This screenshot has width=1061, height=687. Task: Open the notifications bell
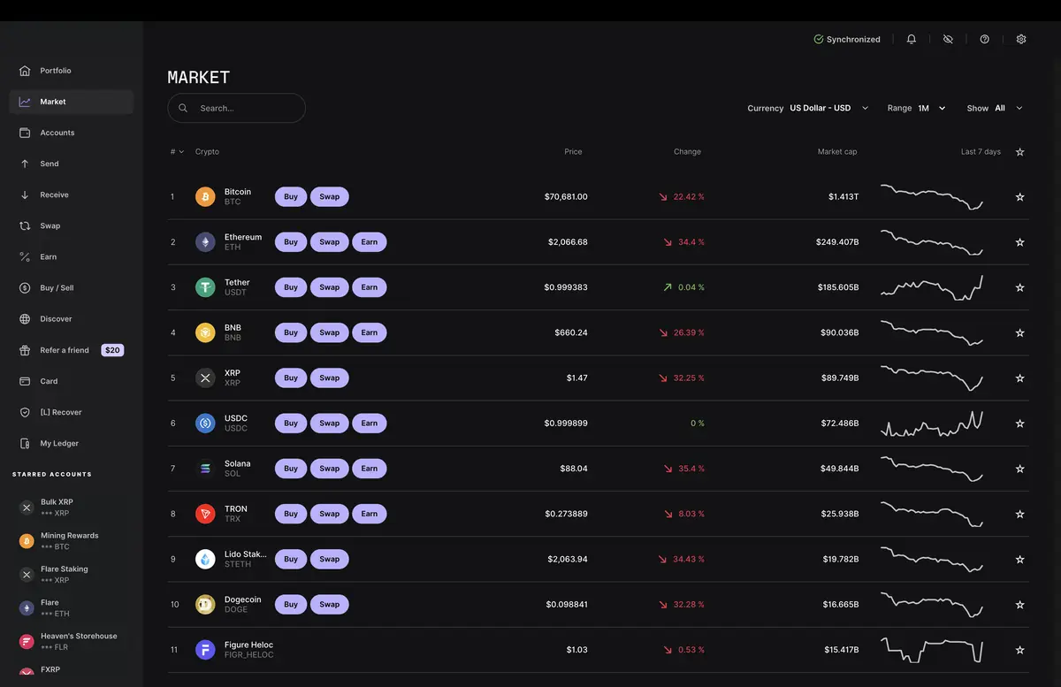[911, 39]
